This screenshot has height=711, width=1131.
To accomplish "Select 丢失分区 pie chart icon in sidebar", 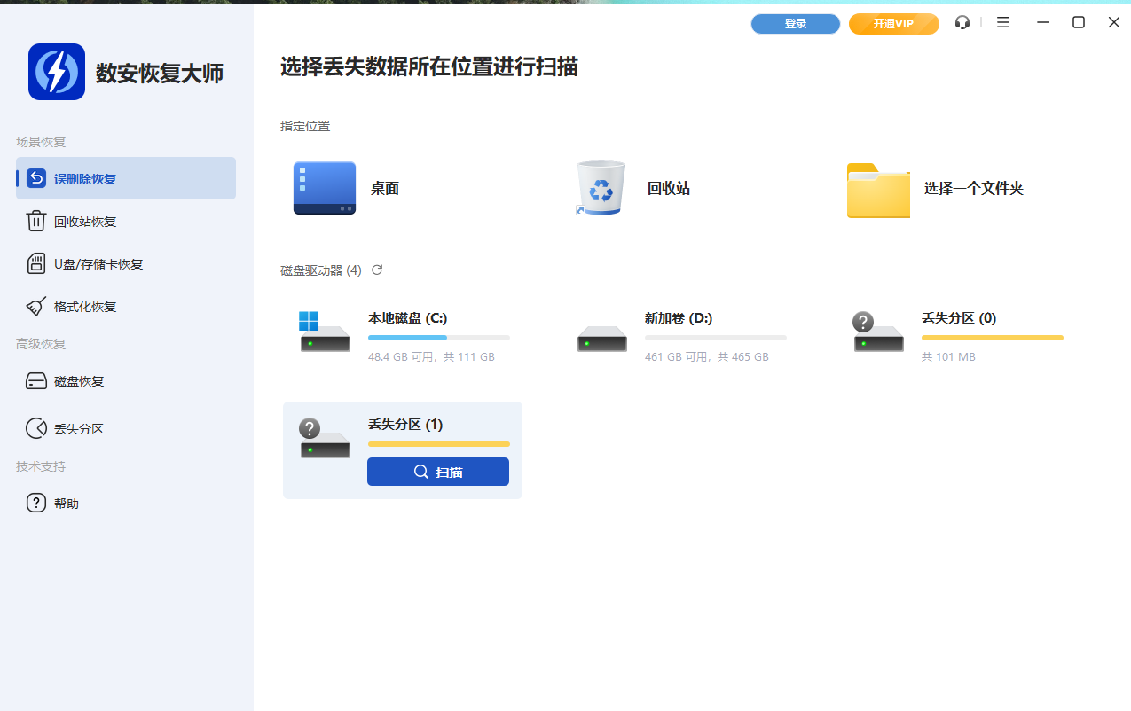I will coord(35,428).
